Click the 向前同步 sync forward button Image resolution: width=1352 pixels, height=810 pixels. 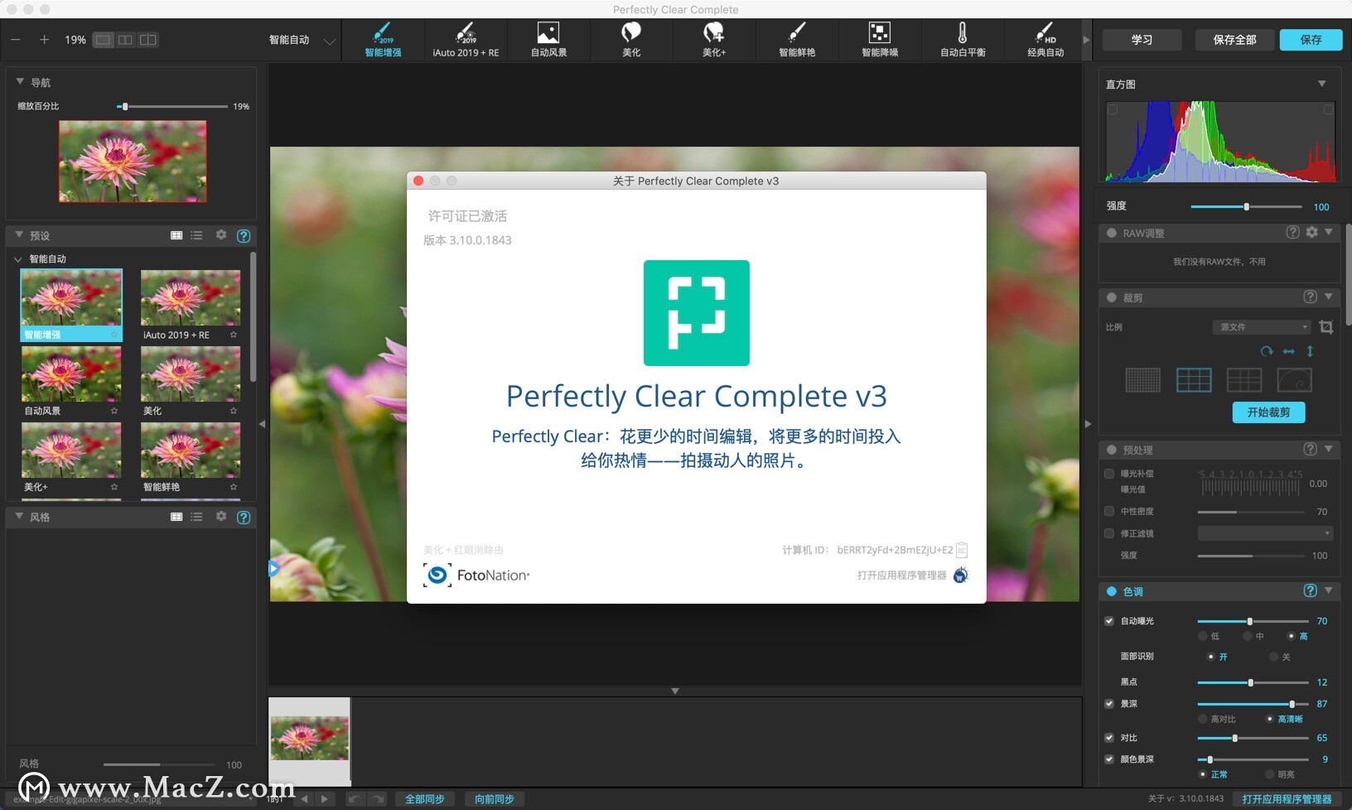pos(494,799)
